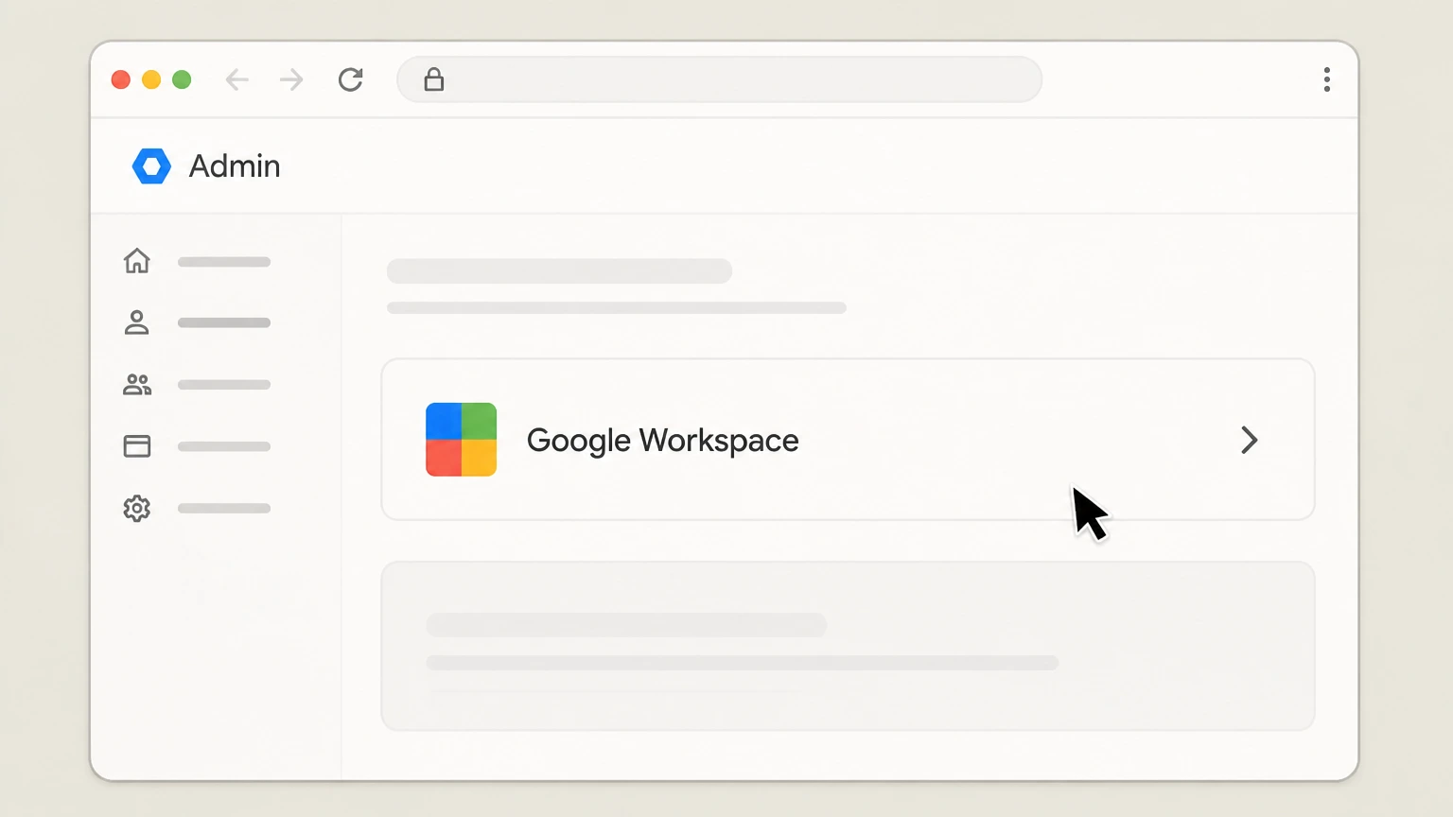This screenshot has width=1453, height=817.
Task: Open the three-dot browser menu
Action: [x=1327, y=79]
